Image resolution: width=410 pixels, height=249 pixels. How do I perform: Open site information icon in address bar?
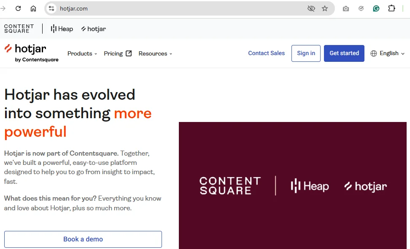(x=51, y=8)
